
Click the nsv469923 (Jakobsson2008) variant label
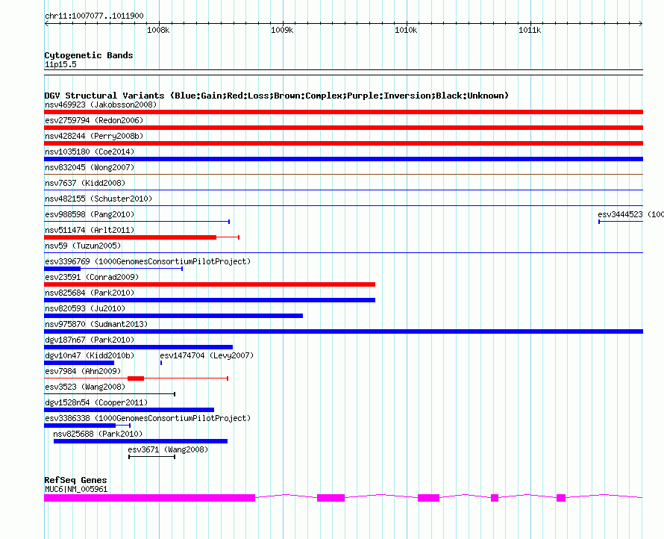coord(101,105)
